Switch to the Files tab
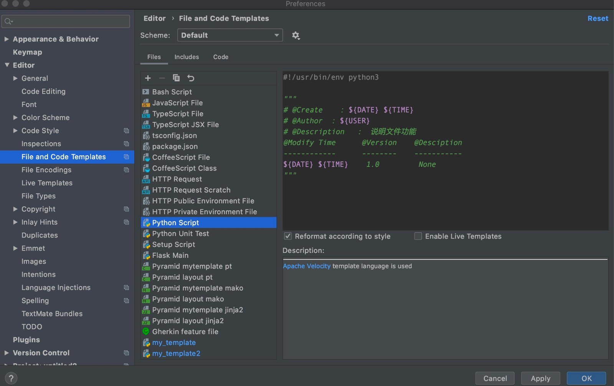 (154, 57)
